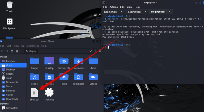
Task: Select Documents in the Places sidebar
Action: pos(13,82)
